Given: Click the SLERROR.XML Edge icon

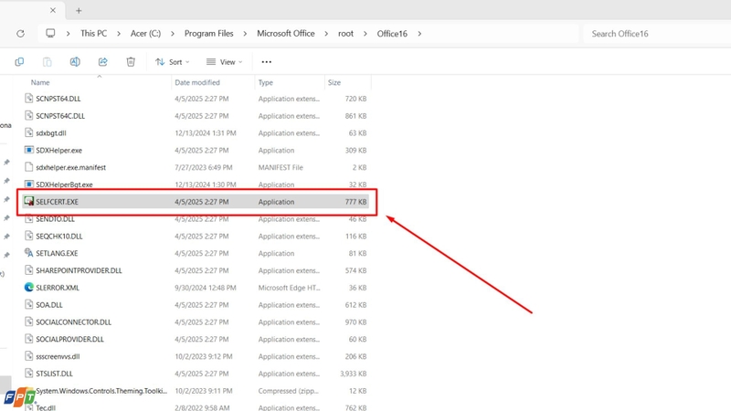Looking at the screenshot, I should [x=29, y=288].
